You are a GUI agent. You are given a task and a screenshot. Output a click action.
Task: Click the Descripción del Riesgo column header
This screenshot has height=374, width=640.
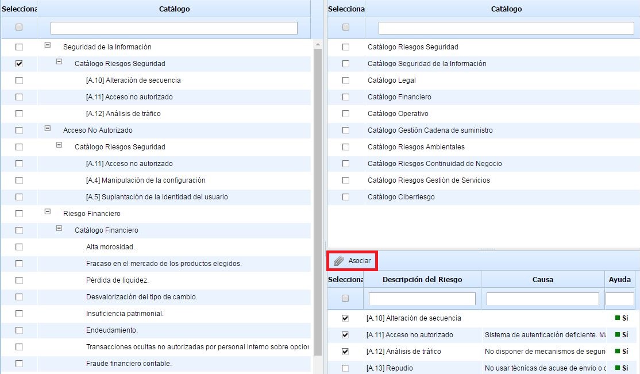[x=422, y=279]
